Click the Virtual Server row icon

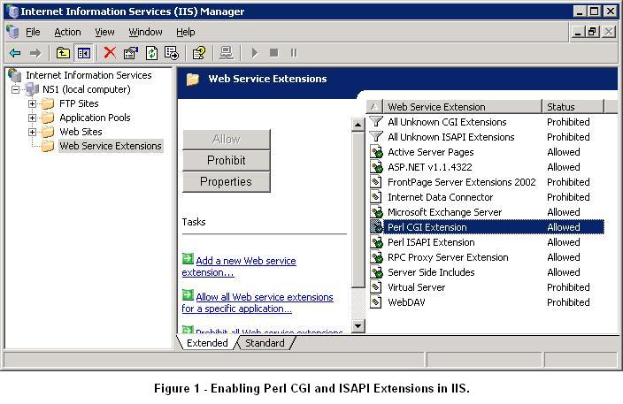point(375,287)
